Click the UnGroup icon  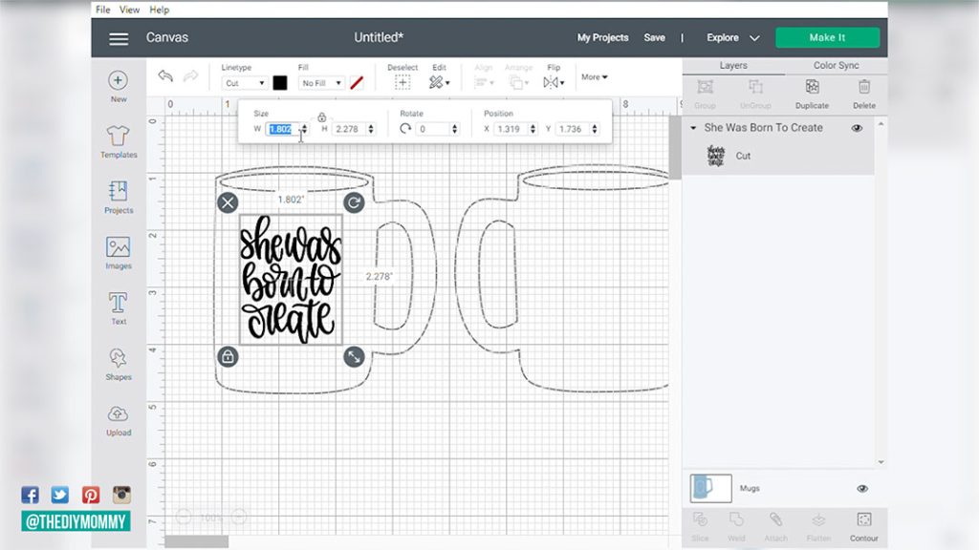point(755,87)
